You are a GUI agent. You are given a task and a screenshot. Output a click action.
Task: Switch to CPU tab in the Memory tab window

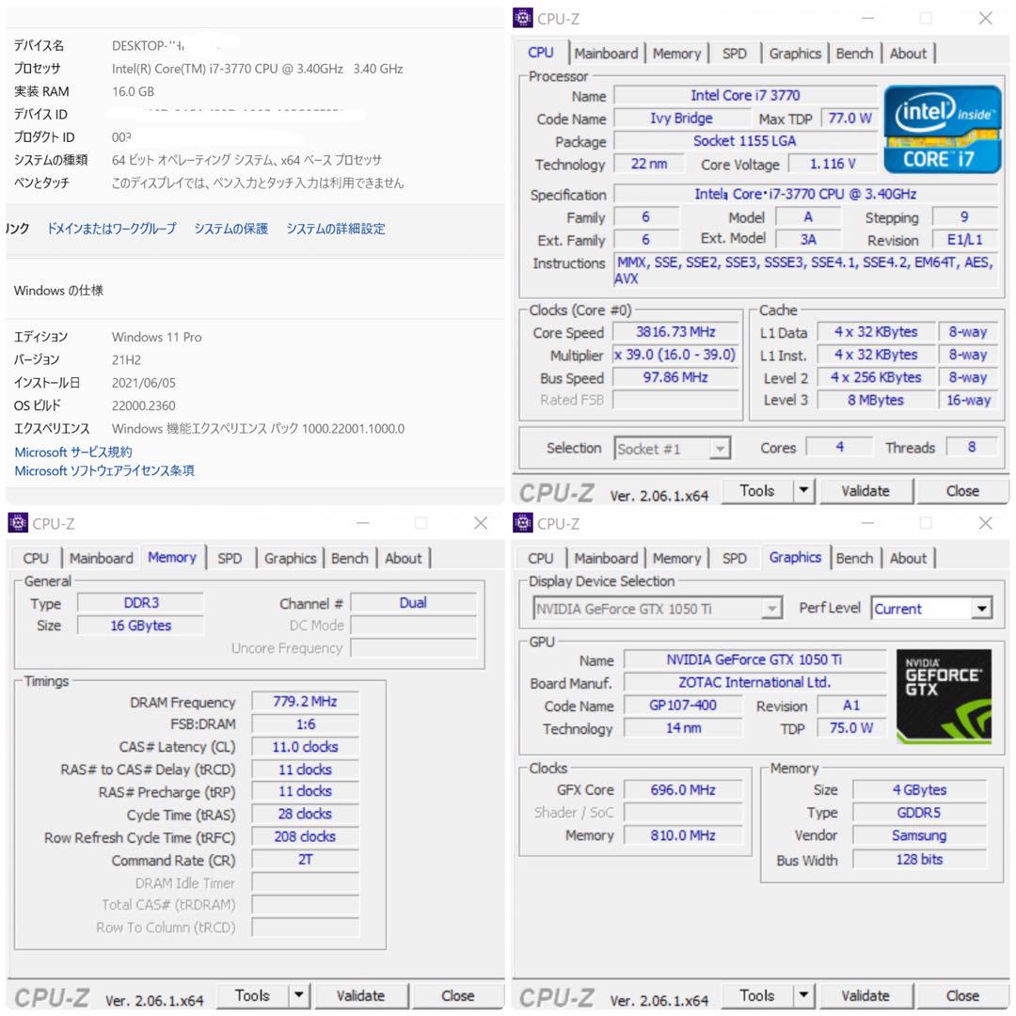[x=36, y=558]
